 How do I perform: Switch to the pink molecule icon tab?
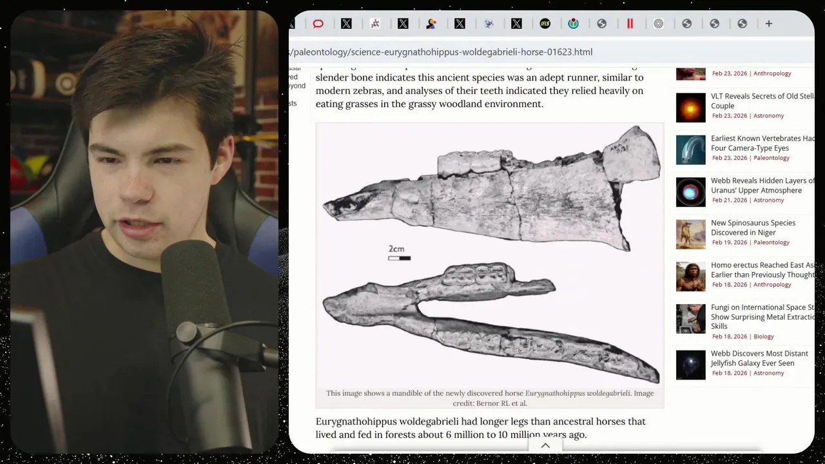click(x=375, y=24)
